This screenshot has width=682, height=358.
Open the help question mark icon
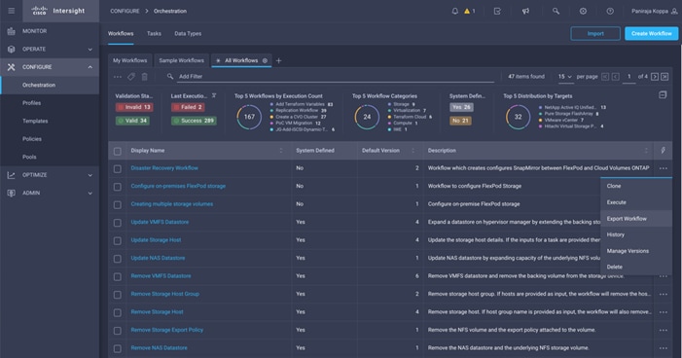(x=610, y=12)
